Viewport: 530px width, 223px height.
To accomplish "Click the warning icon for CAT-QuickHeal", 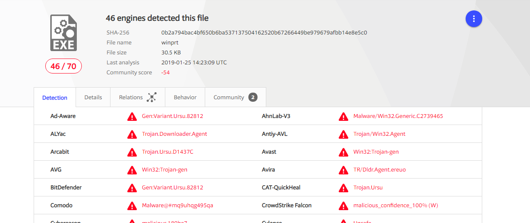I will (x=344, y=188).
